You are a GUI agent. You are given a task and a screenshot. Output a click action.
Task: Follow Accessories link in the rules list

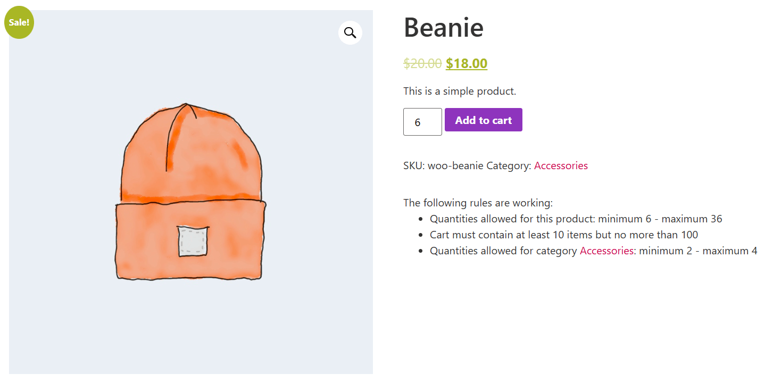[606, 251]
